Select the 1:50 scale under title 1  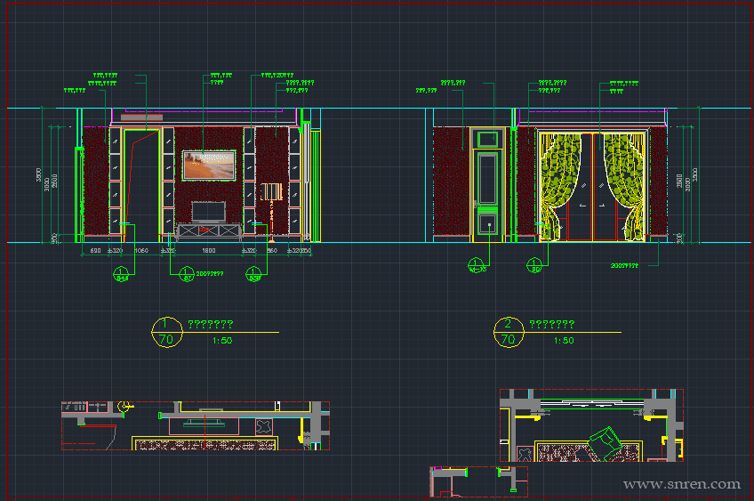(222, 340)
